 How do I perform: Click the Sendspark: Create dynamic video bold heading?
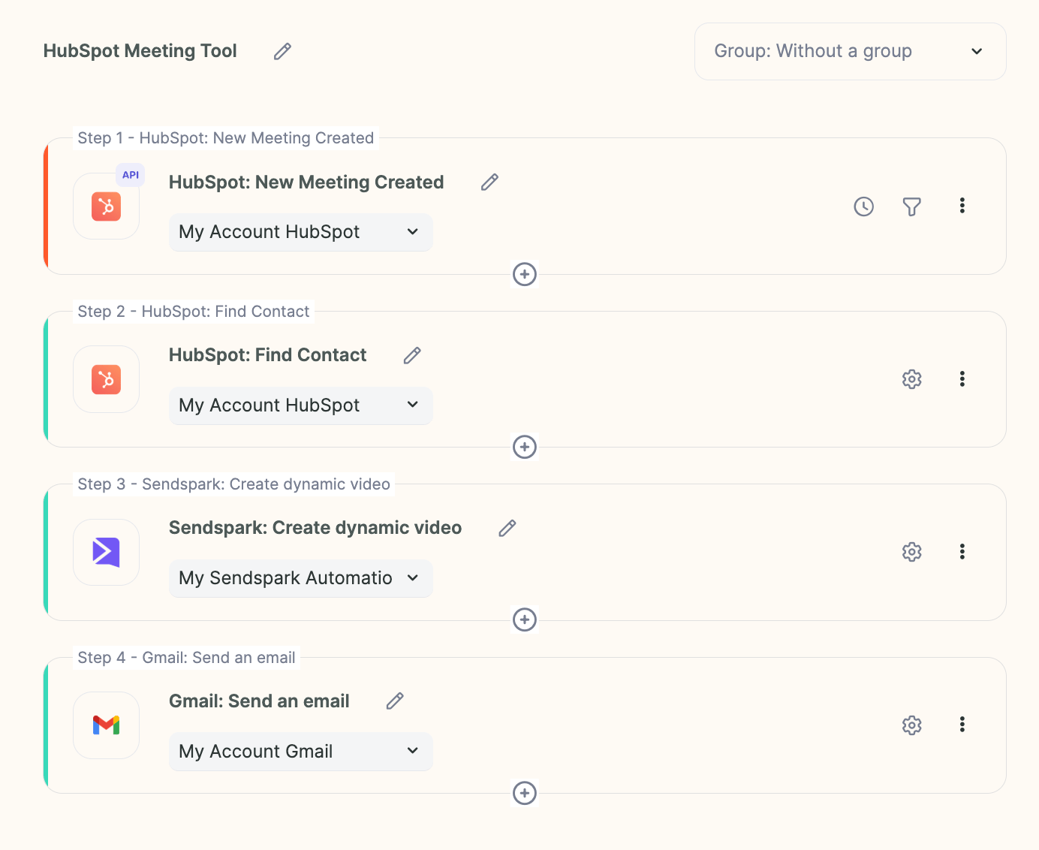(315, 528)
